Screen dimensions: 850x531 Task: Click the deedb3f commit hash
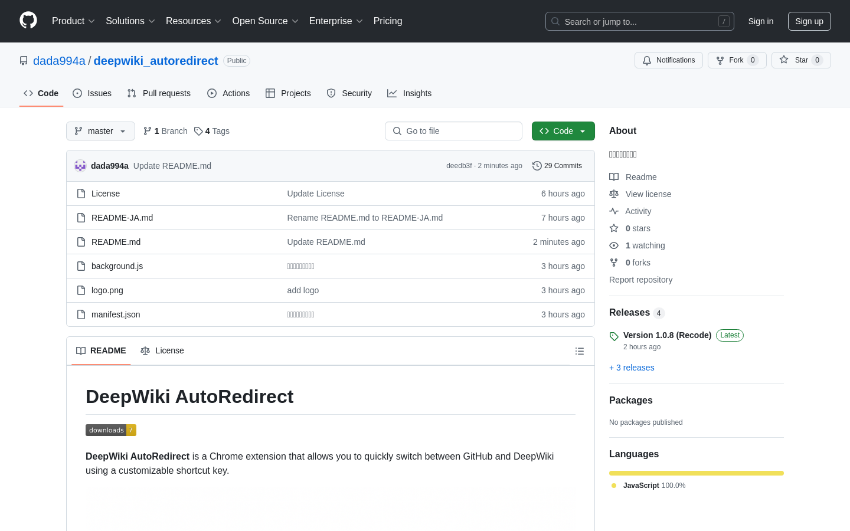[459, 166]
